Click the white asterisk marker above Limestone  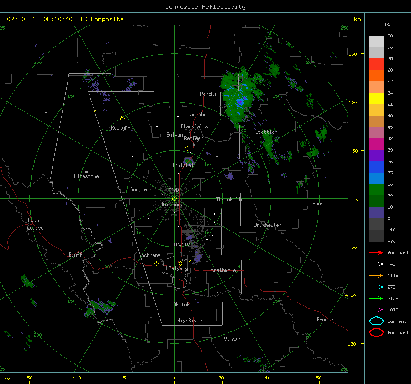(86, 172)
